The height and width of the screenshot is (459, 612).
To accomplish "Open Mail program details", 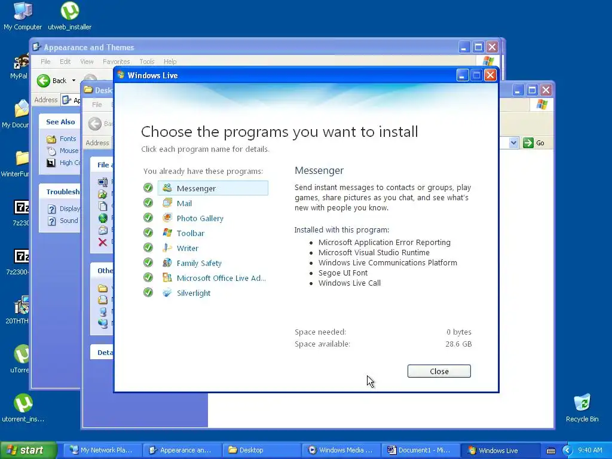I will [184, 203].
